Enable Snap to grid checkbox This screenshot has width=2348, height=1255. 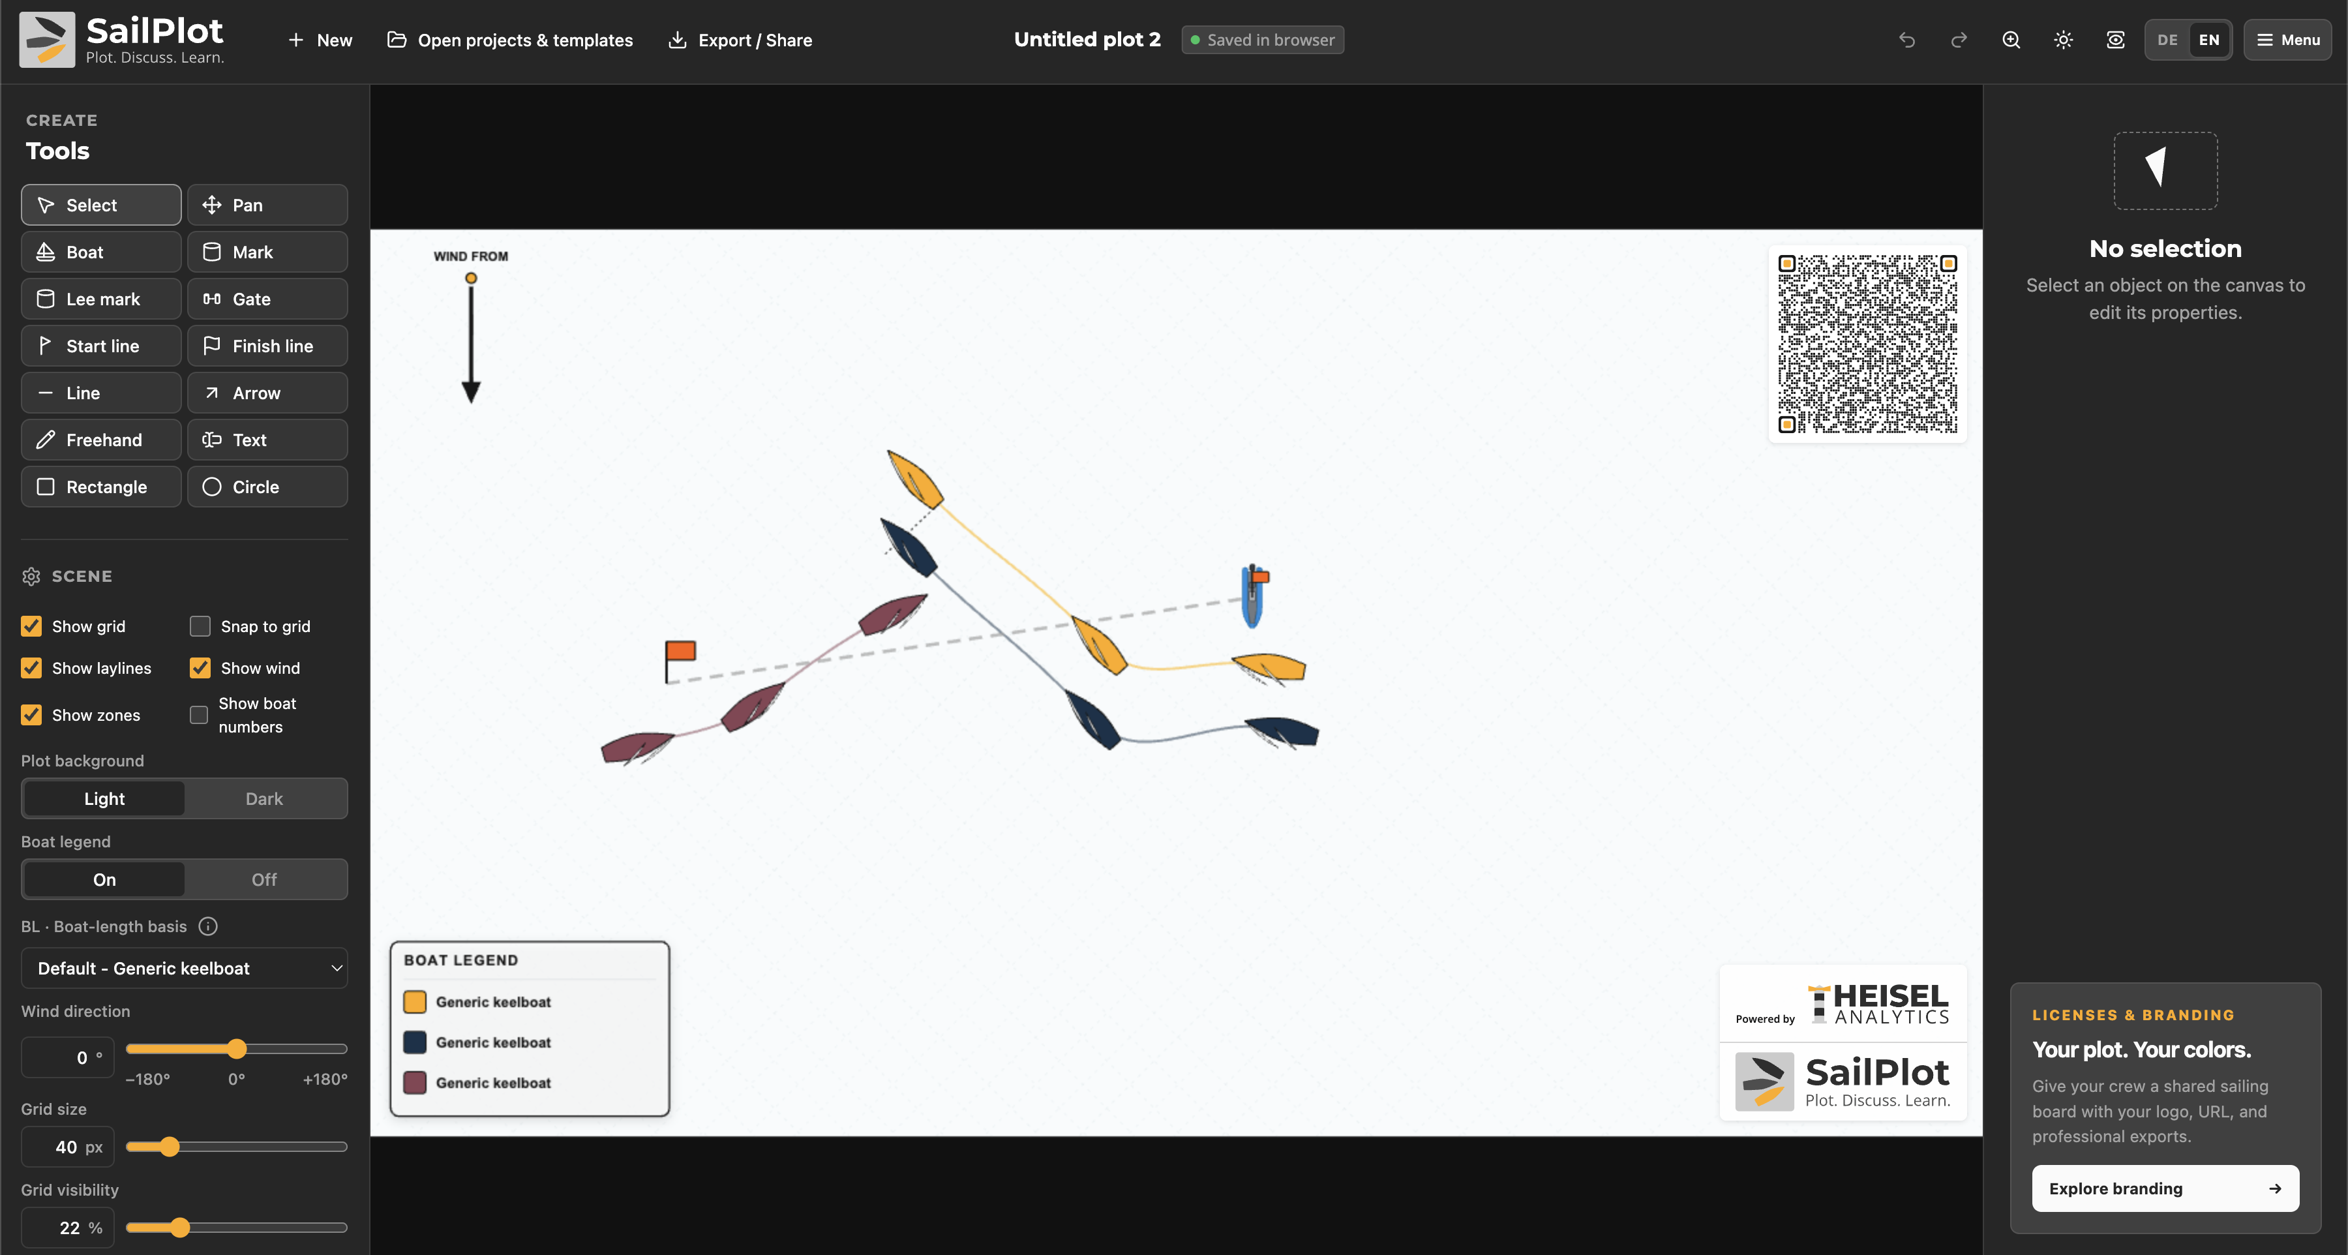point(200,626)
